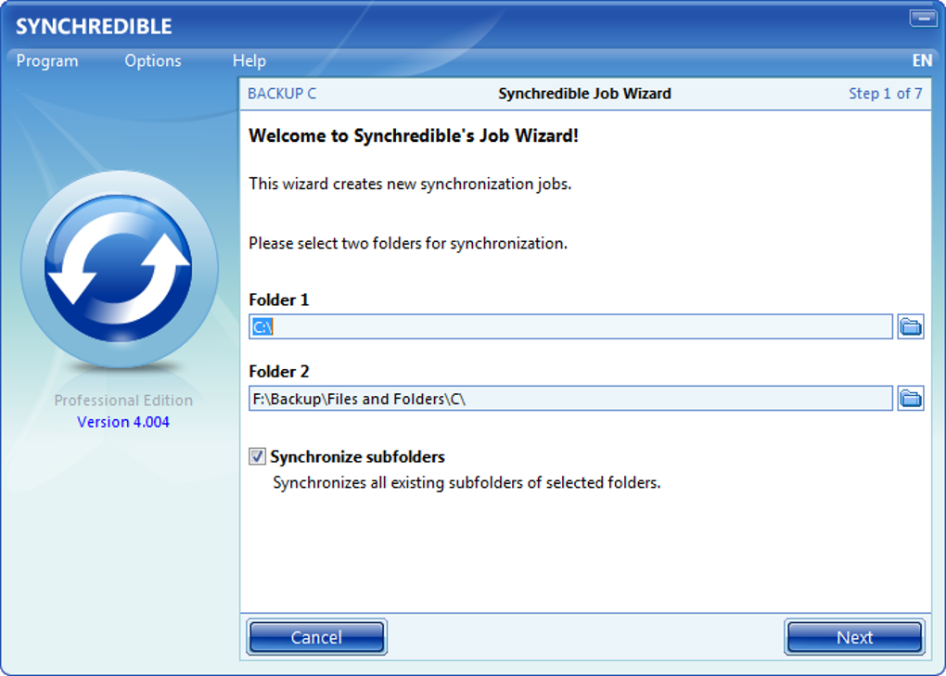The height and width of the screenshot is (676, 946).
Task: Click the Next button
Action: coord(854,637)
